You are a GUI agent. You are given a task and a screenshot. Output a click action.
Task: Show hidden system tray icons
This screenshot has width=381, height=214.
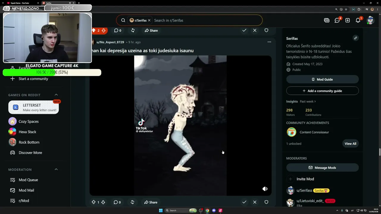click(337, 210)
